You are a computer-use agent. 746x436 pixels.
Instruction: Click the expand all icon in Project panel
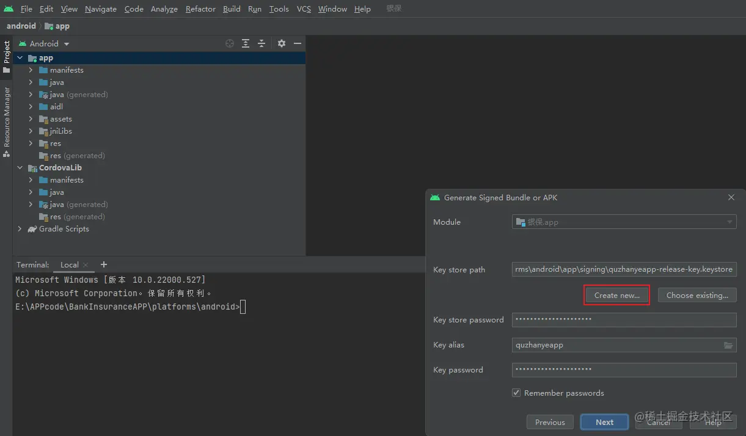coord(246,43)
